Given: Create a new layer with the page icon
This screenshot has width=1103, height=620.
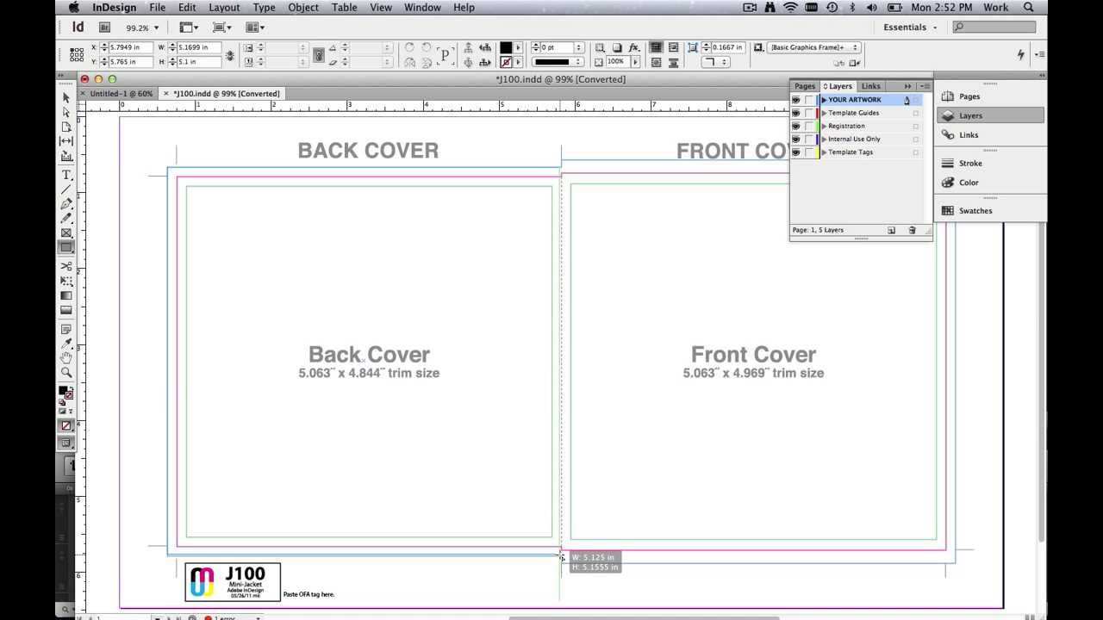Looking at the screenshot, I should click(x=891, y=230).
